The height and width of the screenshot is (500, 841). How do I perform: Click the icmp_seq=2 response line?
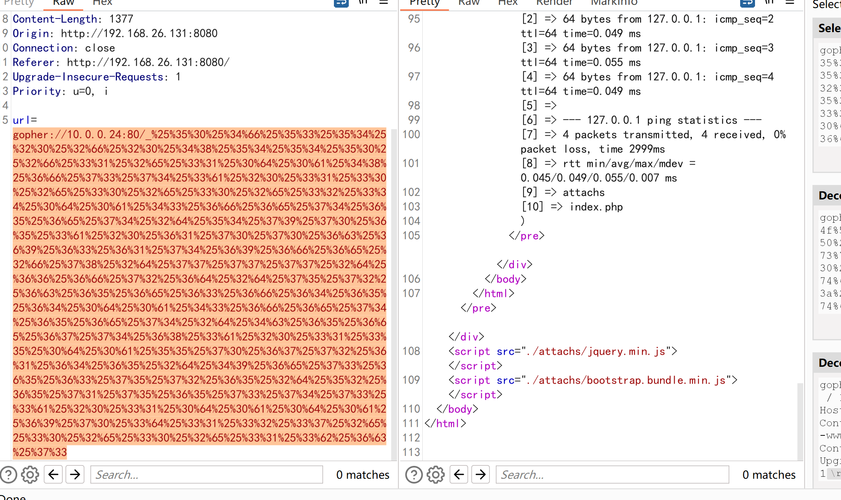point(647,19)
